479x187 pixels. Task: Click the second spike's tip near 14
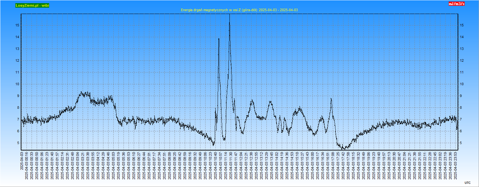click(219, 39)
